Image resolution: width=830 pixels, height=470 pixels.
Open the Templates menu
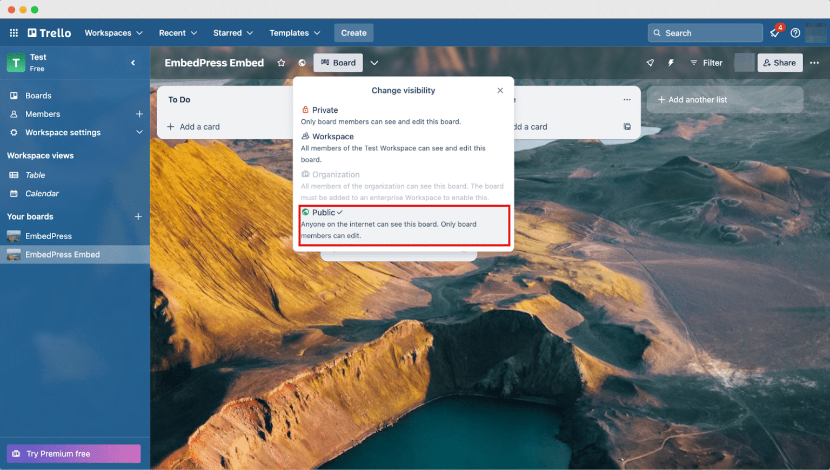point(294,32)
